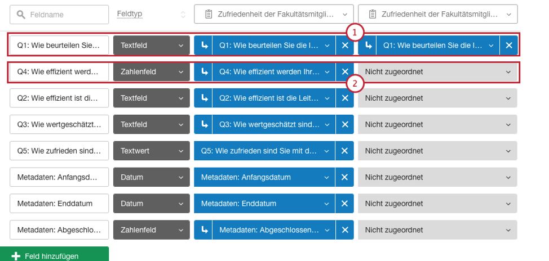Open first Zufriedenheit der Fakultätsmitglieder source dropdown
Image resolution: width=549 pixels, height=261 pixels.
(274, 14)
